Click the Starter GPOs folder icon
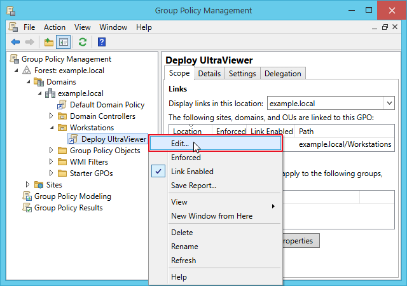Viewport: 407px width, 286px height. pyautogui.click(x=62, y=174)
